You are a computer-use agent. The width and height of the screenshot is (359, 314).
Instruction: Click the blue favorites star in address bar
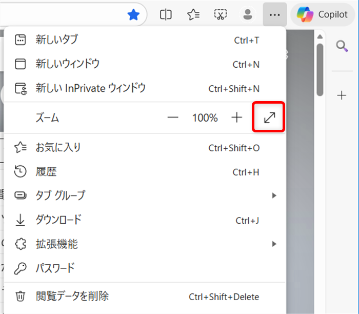133,15
